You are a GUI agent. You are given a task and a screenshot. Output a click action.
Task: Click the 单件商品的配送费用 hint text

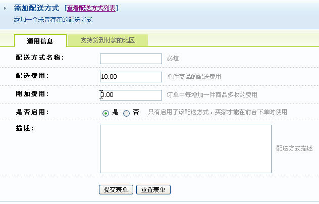click(193, 77)
